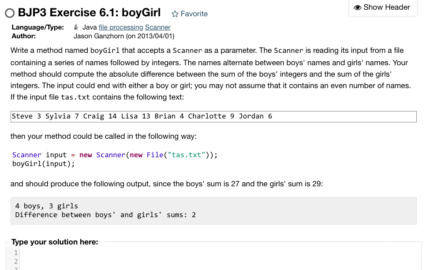Click the eye icon inside Show Header button
This screenshot has width=426, height=270.
(x=358, y=7)
